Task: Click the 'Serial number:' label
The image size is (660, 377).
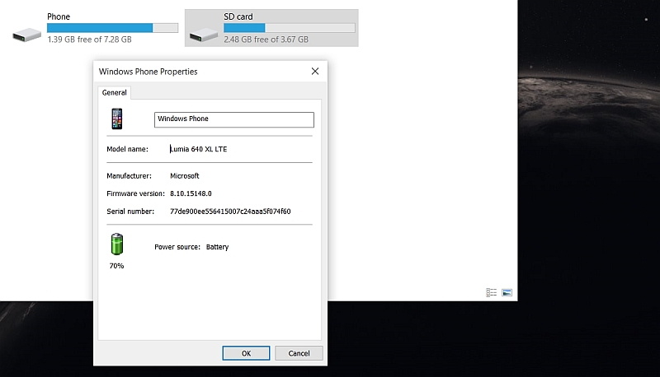Action: point(130,212)
